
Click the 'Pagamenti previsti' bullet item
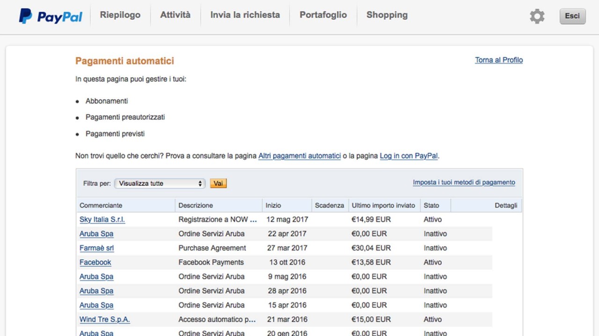click(x=115, y=134)
